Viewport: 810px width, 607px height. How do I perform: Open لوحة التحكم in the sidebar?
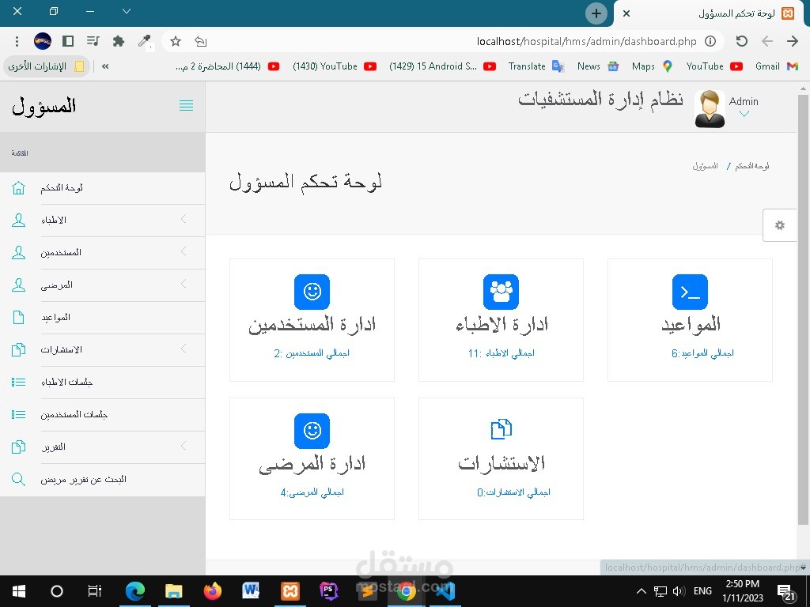point(102,188)
